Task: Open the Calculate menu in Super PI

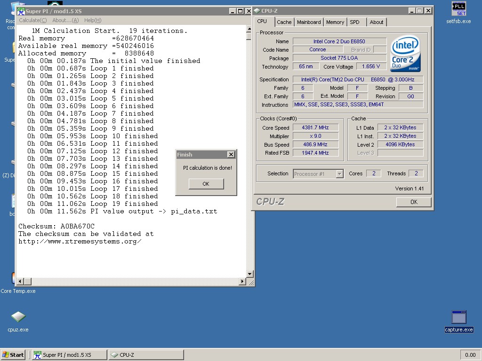Action: [32, 20]
